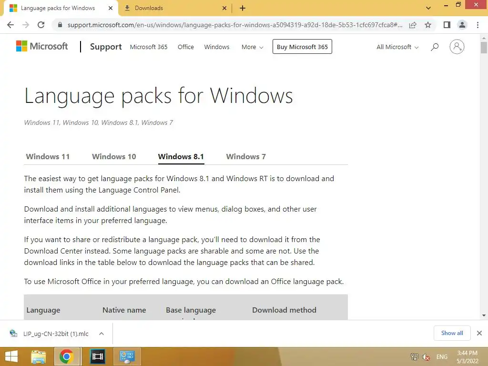Click the Language column header

click(x=43, y=310)
